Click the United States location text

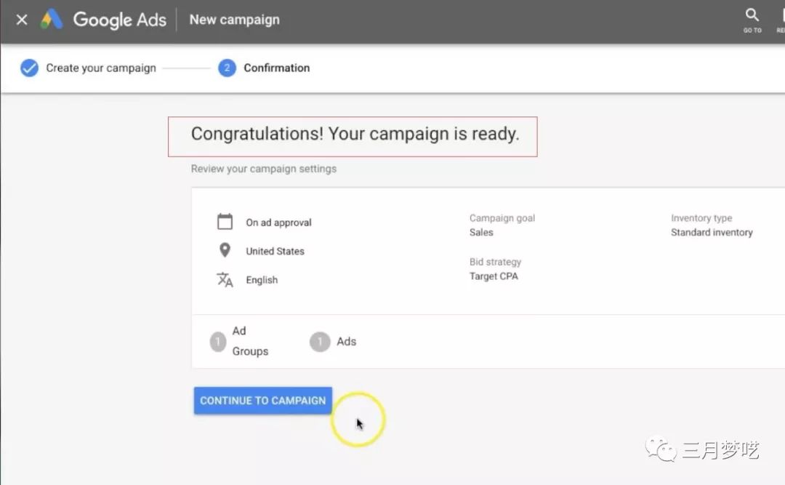[x=275, y=252]
